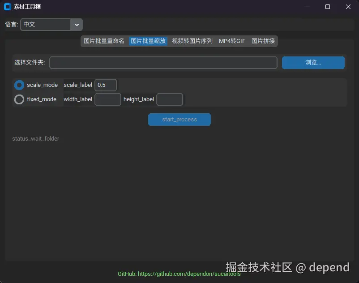Go to the 图片拼接 tab

click(263, 41)
